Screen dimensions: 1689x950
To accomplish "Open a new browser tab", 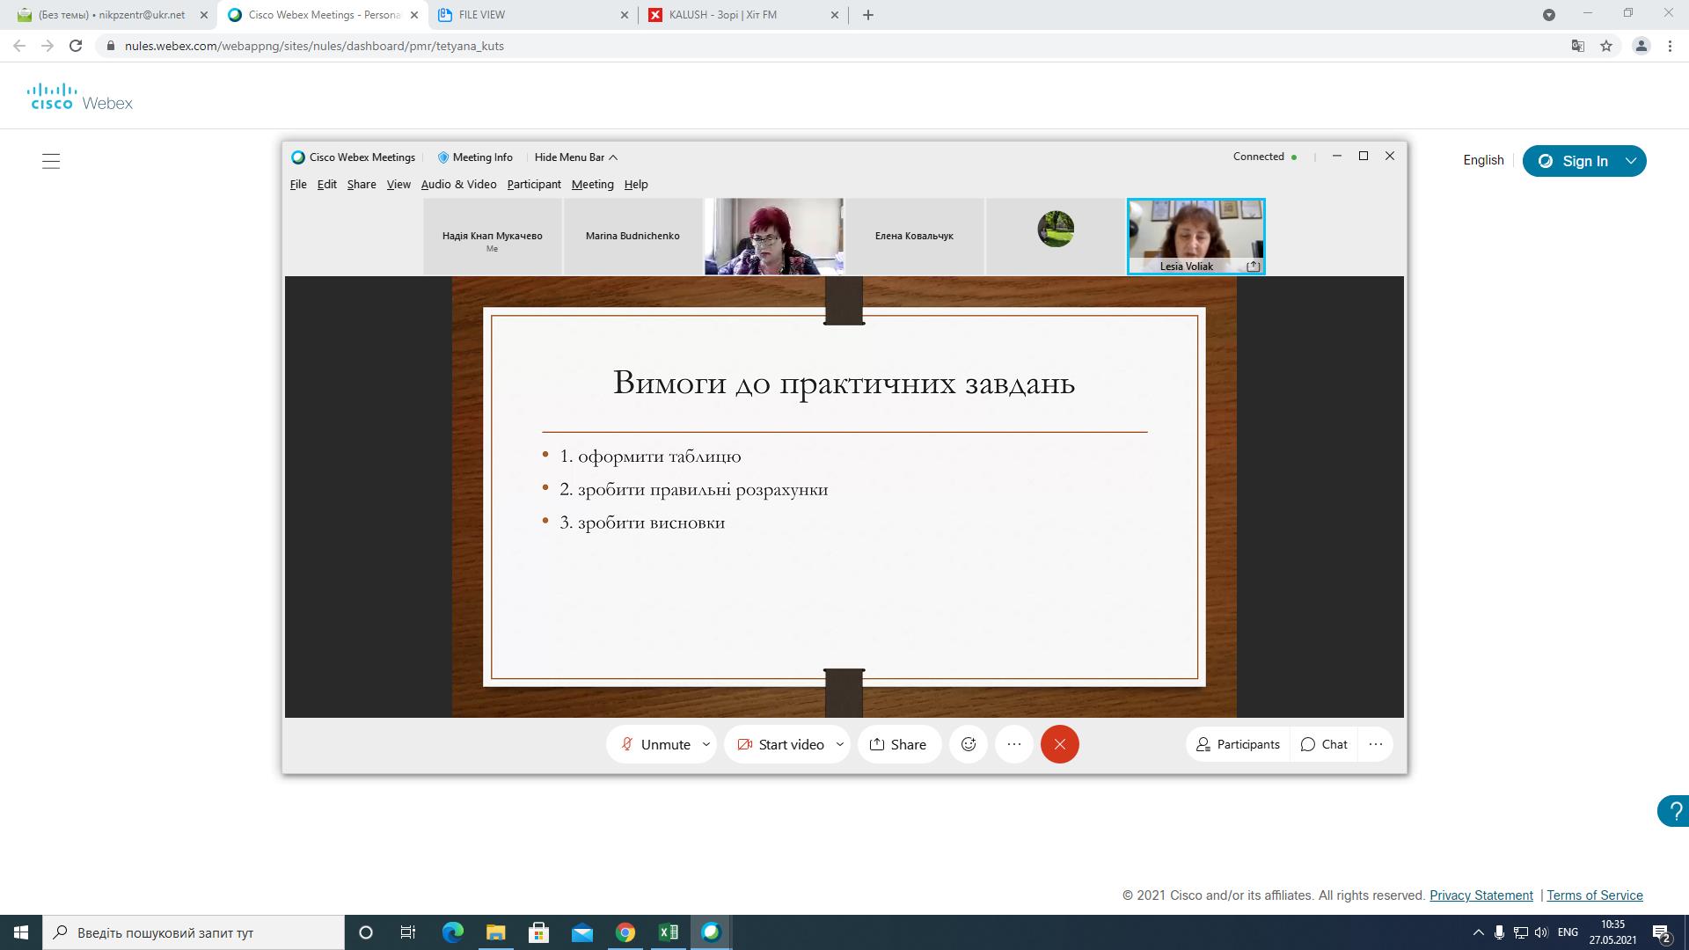I will (x=868, y=15).
